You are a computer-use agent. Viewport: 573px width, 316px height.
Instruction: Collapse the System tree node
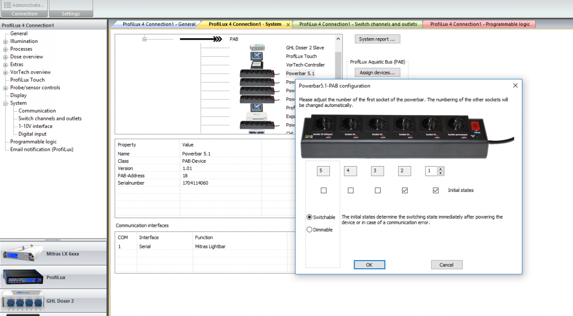pyautogui.click(x=5, y=103)
